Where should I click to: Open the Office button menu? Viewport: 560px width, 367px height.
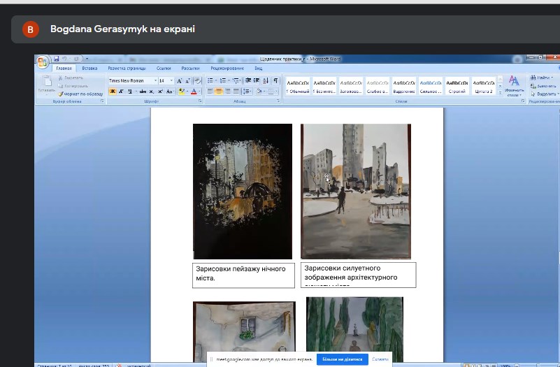point(42,62)
